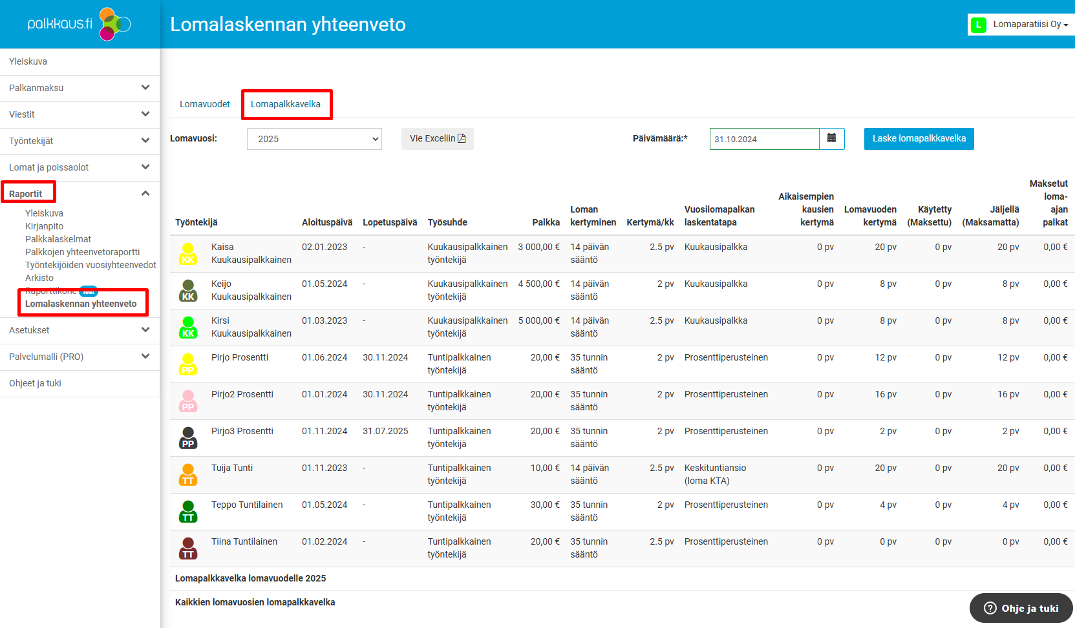This screenshot has height=628, width=1075.
Task: Click the Työsuhde column header
Action: [447, 222]
